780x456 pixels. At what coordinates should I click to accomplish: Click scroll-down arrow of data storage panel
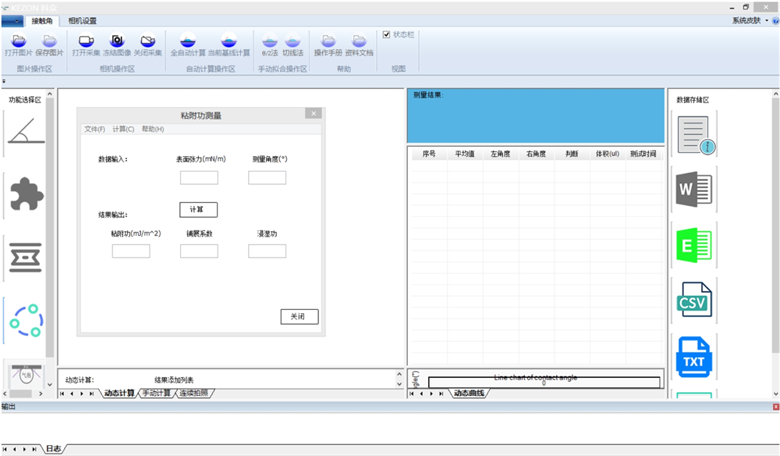[775, 394]
